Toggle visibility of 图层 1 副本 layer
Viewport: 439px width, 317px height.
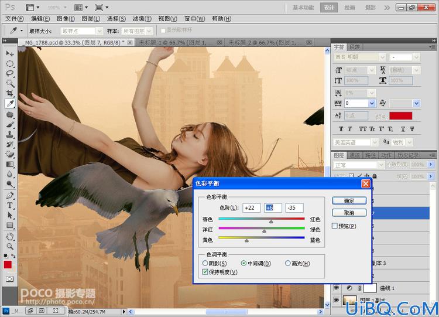pos(336,300)
